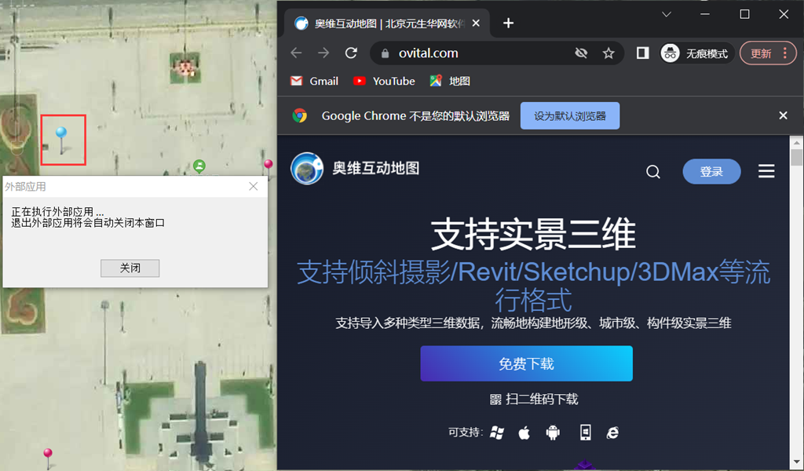Dismiss the default browser notification bar
Screen dimensions: 804x471
783,115
